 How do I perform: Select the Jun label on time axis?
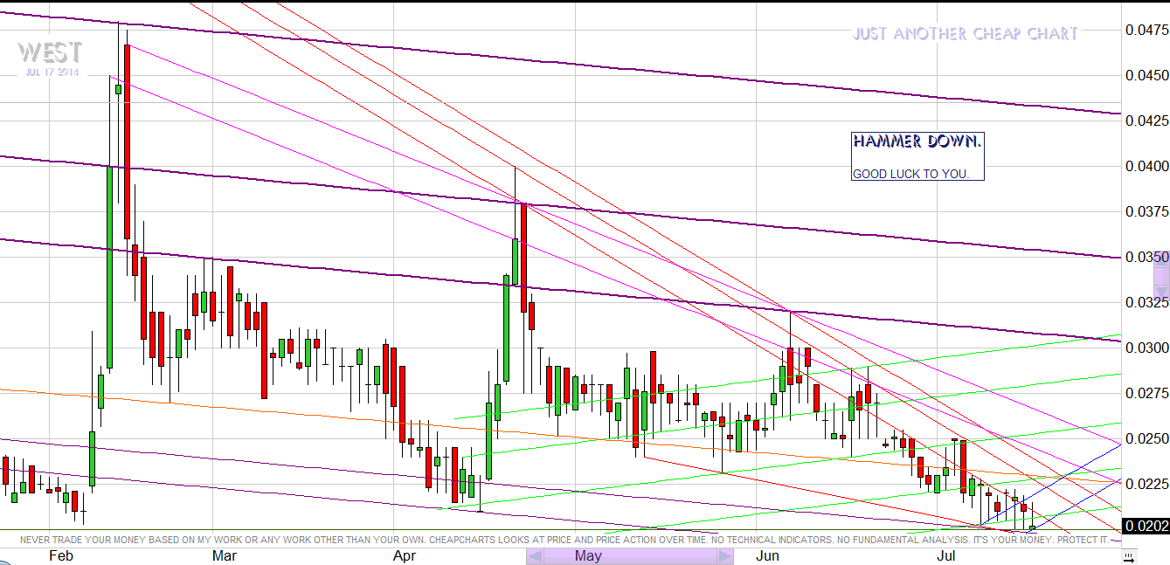(767, 556)
